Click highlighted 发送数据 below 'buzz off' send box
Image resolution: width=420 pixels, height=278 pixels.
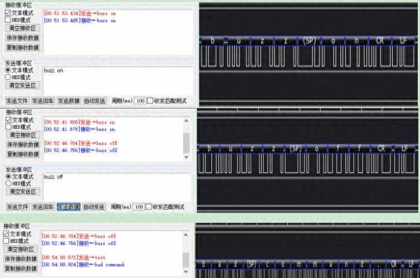pyautogui.click(x=69, y=207)
